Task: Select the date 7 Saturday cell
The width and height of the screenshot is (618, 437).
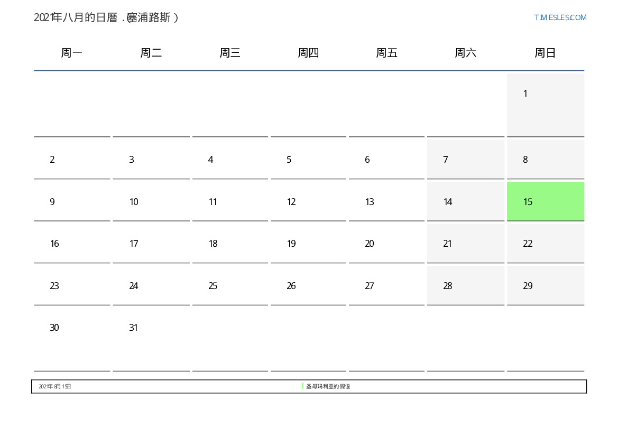Action: [x=465, y=159]
